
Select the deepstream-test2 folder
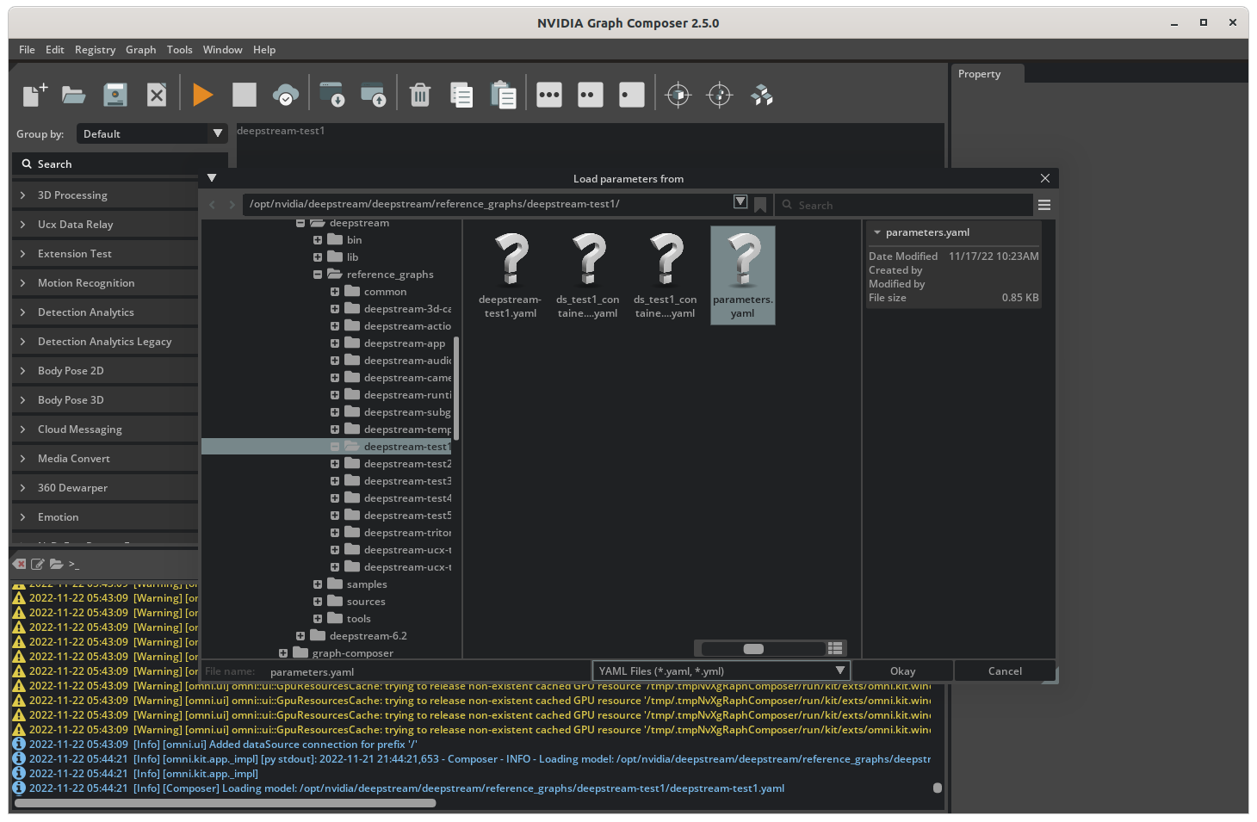click(407, 464)
